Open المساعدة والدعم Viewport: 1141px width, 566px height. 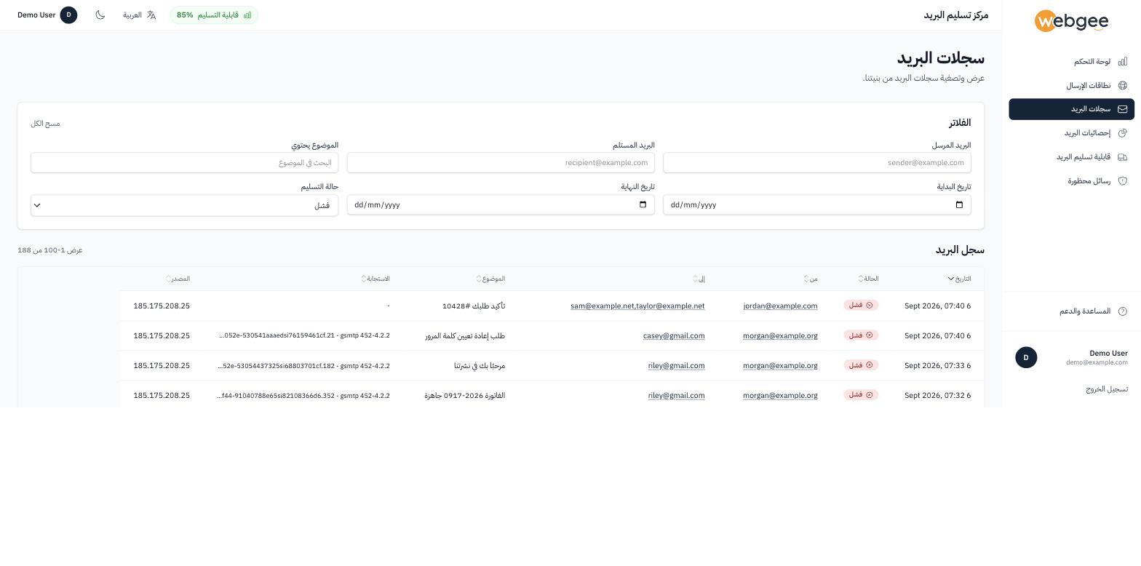pyautogui.click(x=1071, y=311)
